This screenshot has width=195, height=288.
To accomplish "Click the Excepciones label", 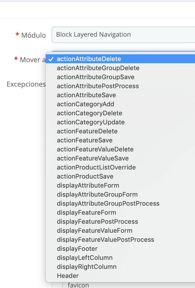I will coord(26,84).
